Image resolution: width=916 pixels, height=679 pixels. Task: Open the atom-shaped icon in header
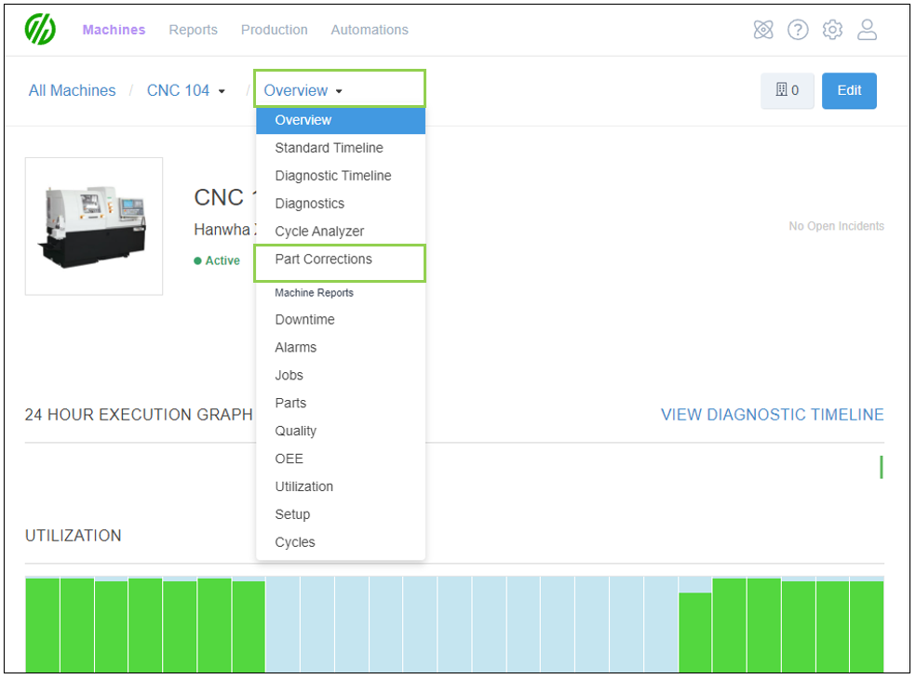pyautogui.click(x=763, y=29)
